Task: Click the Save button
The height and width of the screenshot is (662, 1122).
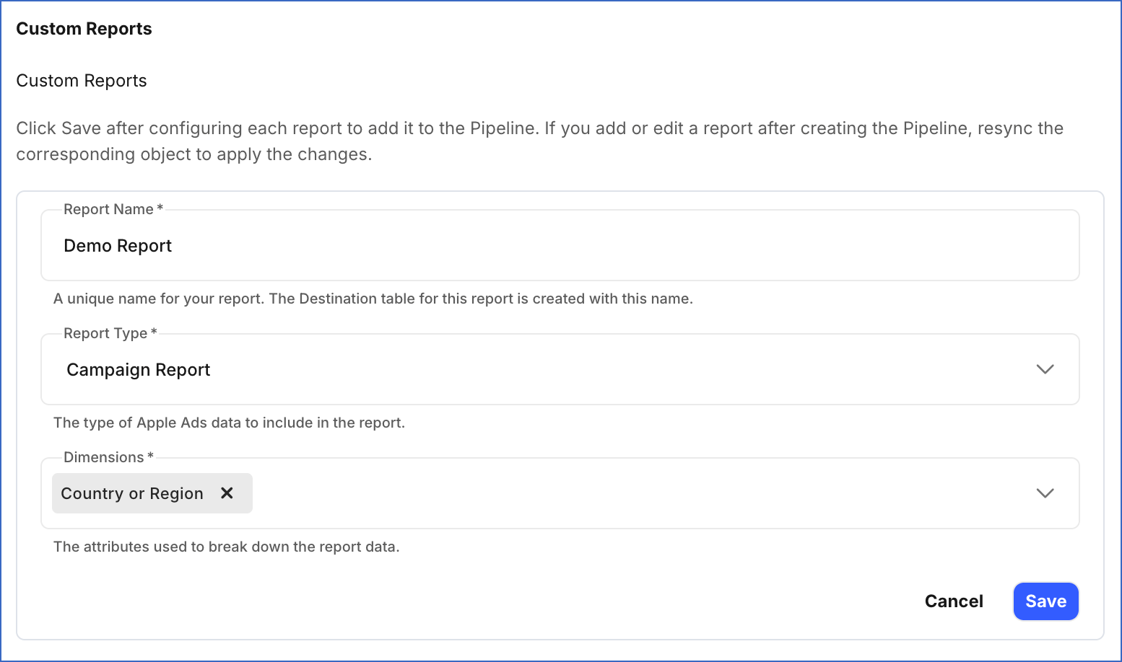Action: 1045,601
